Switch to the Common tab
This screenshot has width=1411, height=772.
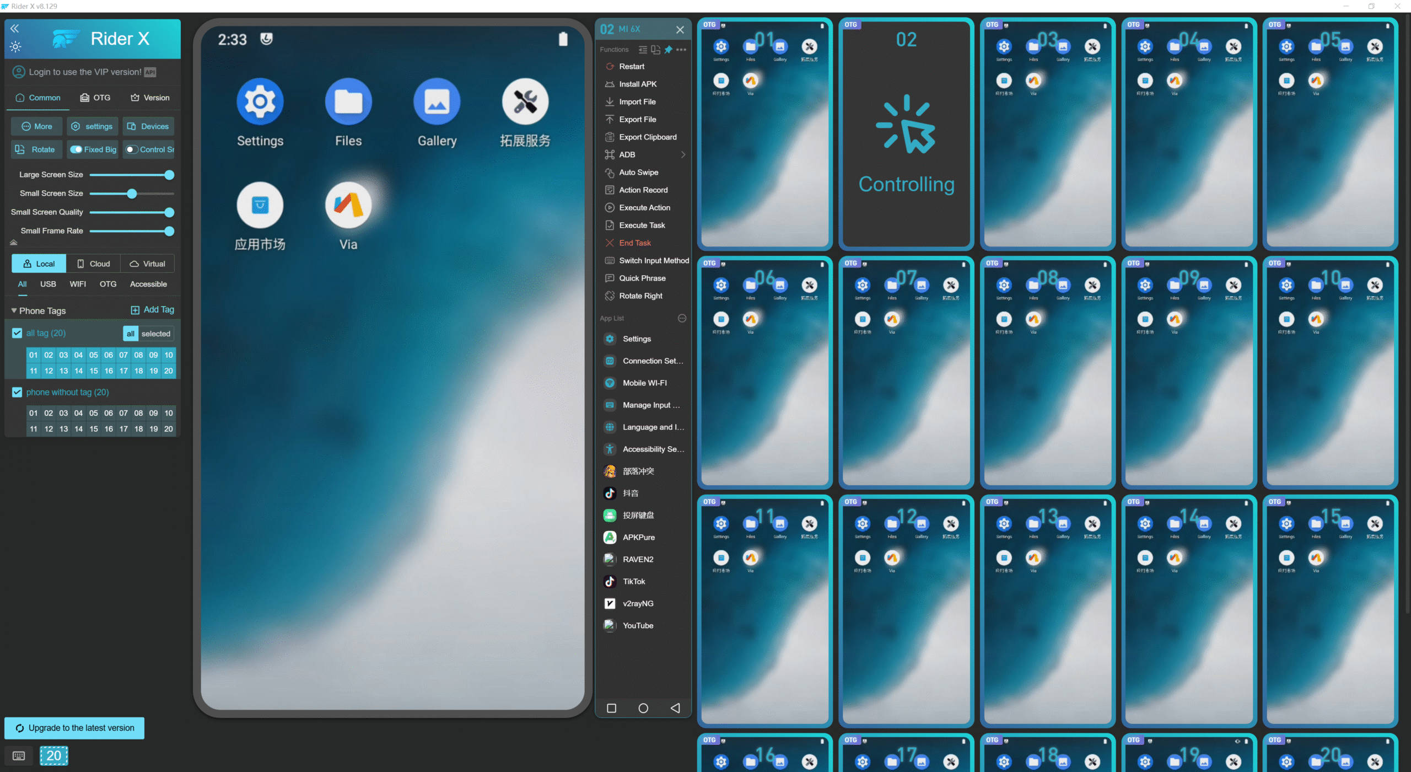point(38,98)
